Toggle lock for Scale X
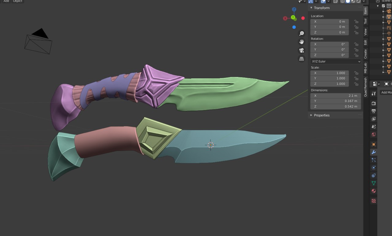Screen dimensions: 392x236 click(x=356, y=73)
